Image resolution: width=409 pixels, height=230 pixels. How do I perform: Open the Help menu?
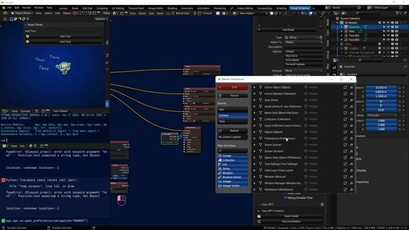pyautogui.click(x=49, y=8)
